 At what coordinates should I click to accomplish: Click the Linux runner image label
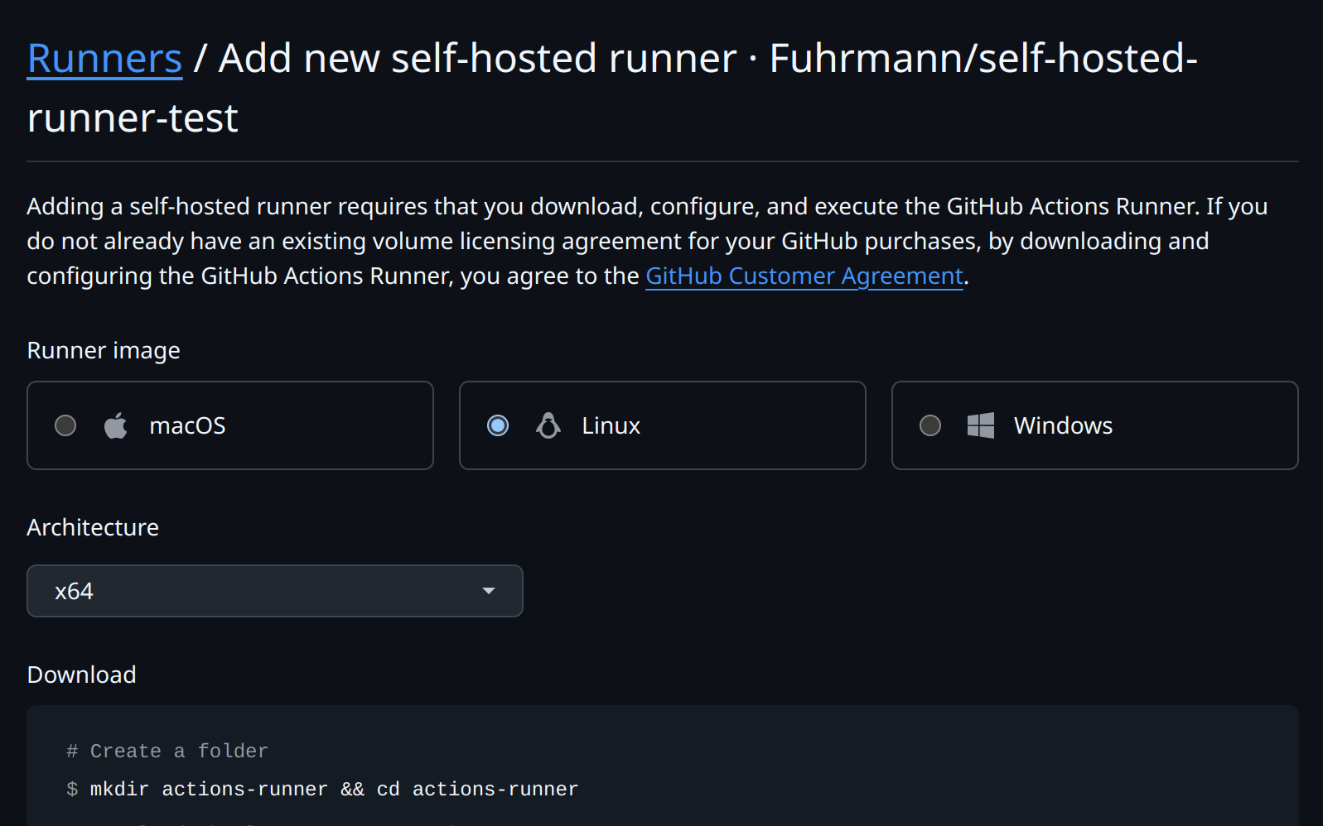(x=611, y=425)
